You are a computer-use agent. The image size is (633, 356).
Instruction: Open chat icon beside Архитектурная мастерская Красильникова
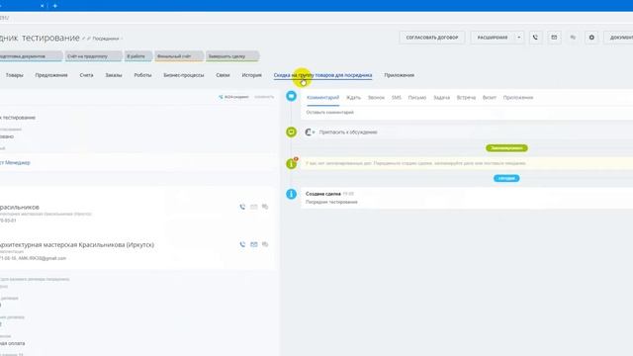(x=265, y=244)
